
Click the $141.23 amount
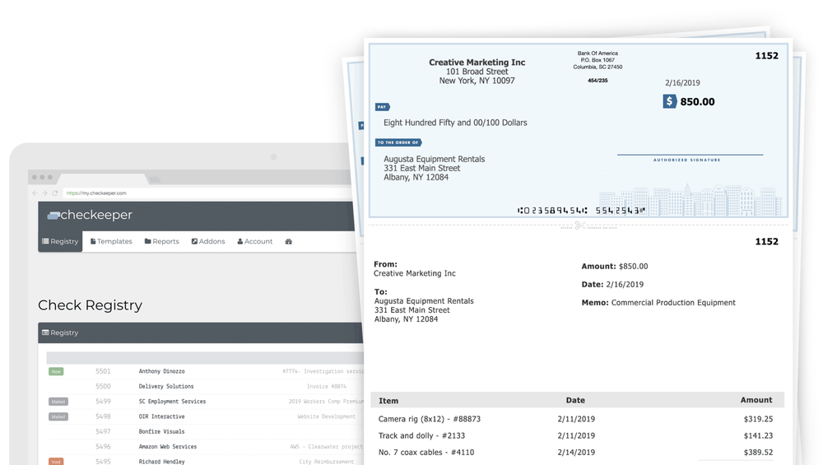pyautogui.click(x=759, y=435)
